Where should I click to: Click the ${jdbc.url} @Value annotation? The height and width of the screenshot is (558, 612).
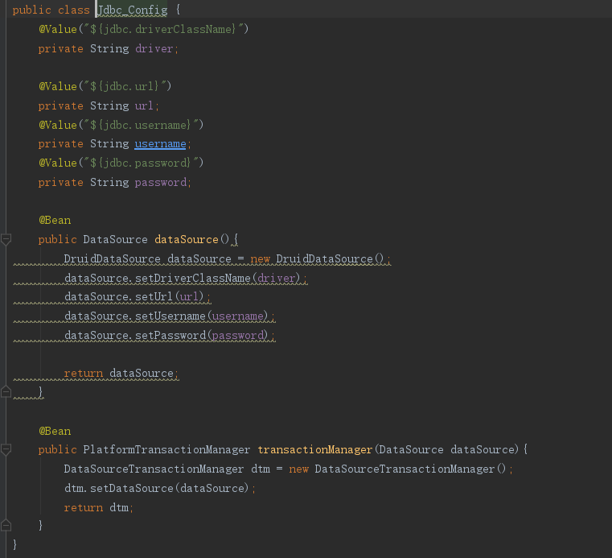pos(105,86)
